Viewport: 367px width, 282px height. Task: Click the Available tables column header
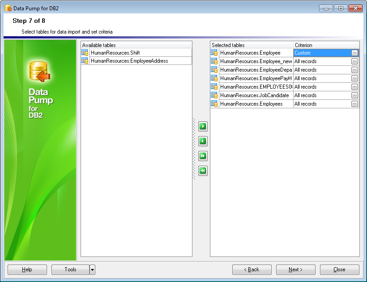click(136, 45)
